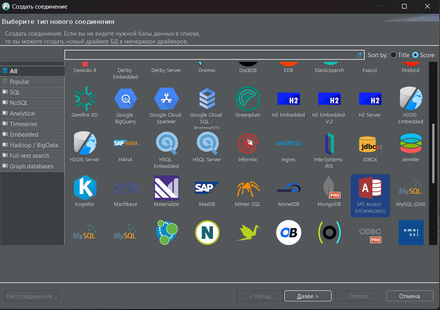Select the H2GIS Server icon

click(x=85, y=143)
